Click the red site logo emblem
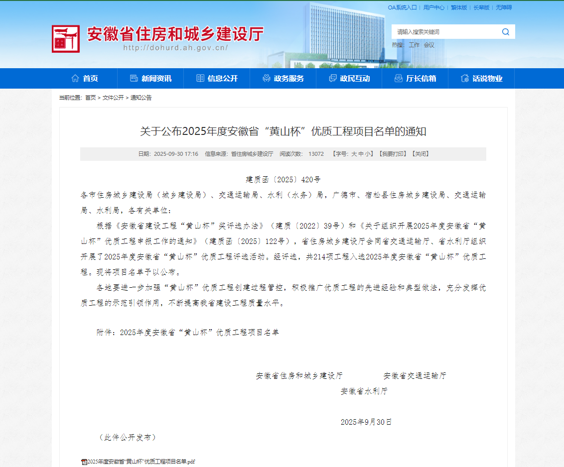Image resolution: width=564 pixels, height=467 pixels. [65, 39]
